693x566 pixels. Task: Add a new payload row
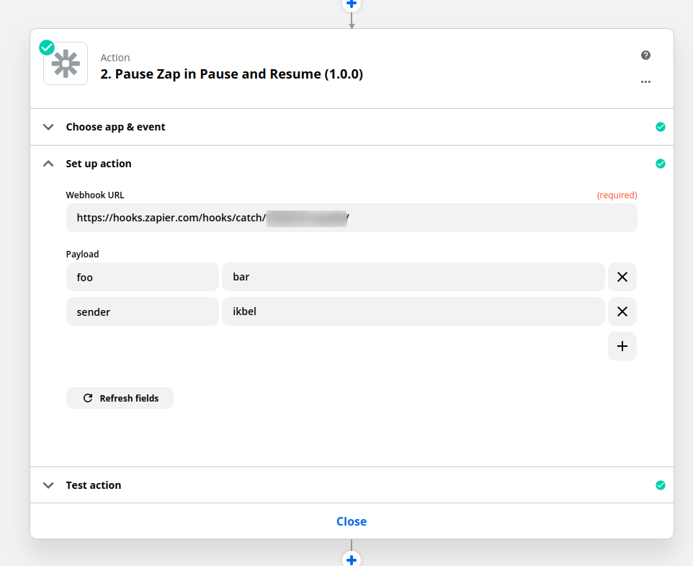tap(622, 346)
